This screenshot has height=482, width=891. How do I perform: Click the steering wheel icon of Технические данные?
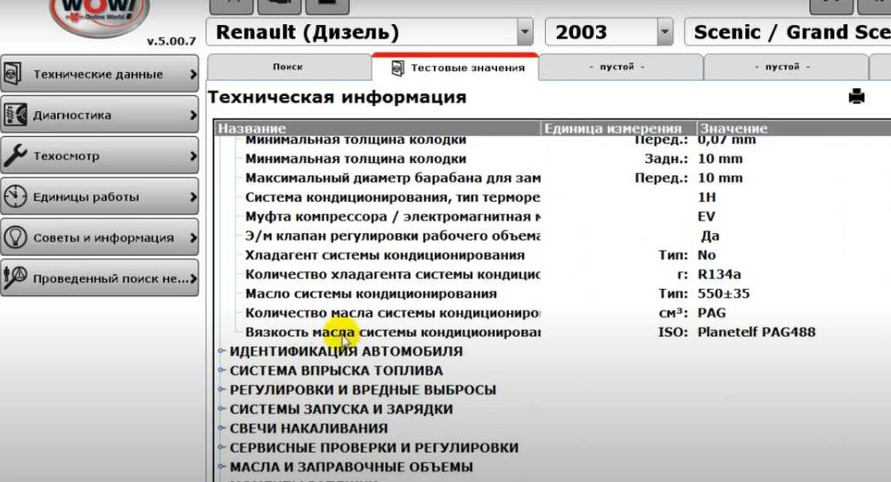(13, 74)
